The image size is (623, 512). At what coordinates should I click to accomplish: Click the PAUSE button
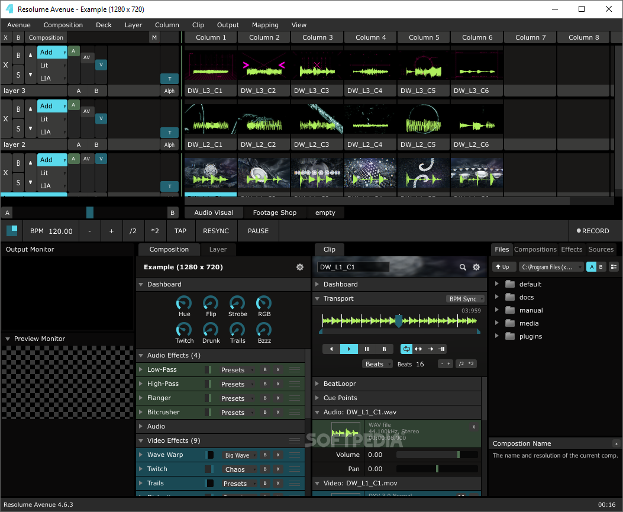[x=259, y=231]
